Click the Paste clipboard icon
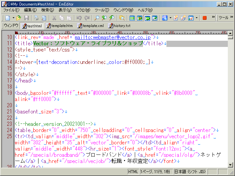The width and height of the screenshot is (235, 176). pyautogui.click(x=69, y=18)
